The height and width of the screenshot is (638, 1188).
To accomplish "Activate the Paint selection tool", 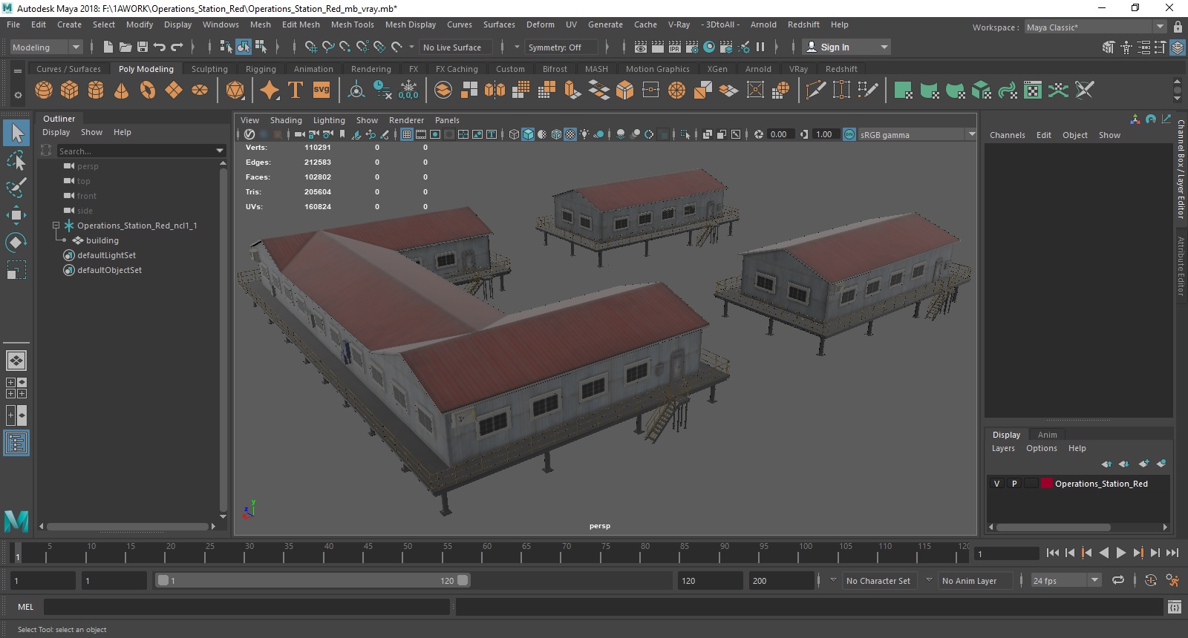I will coord(16,187).
